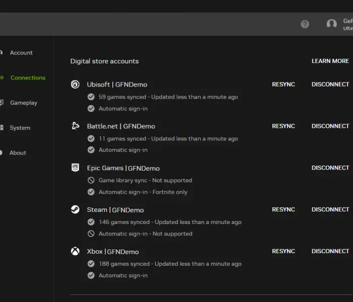This screenshot has height=302, width=353.
Task: Click 'Automatic sign-in - Not supported' text
Action: [145, 234]
